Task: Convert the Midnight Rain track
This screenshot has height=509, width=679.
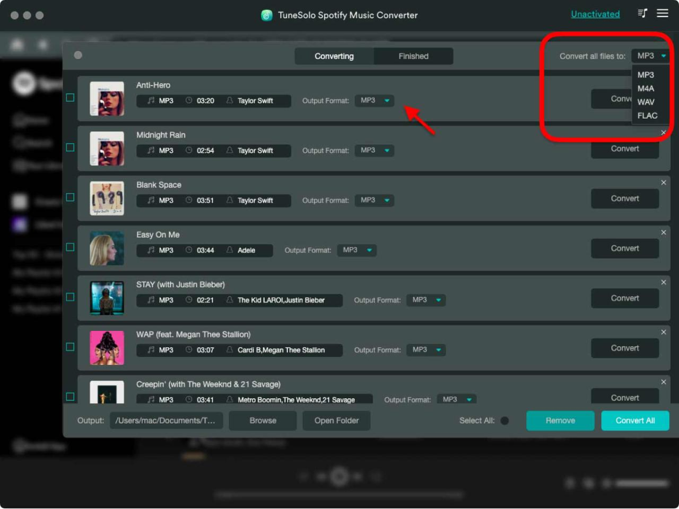Action: click(x=625, y=149)
